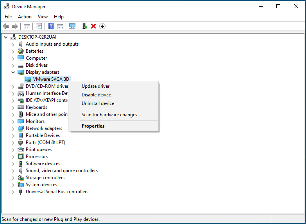Expand the Network adapters category
This screenshot has height=224, width=306.
[13, 128]
